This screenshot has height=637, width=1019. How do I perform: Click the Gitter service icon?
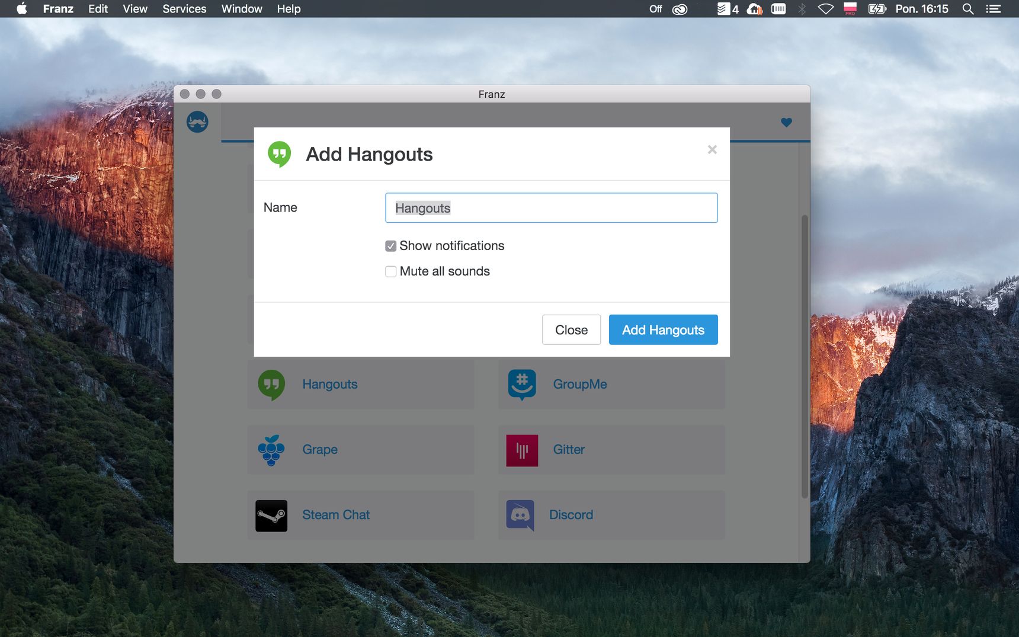point(522,450)
